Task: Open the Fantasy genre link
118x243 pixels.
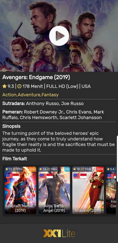Action: pyautogui.click(x=50, y=95)
